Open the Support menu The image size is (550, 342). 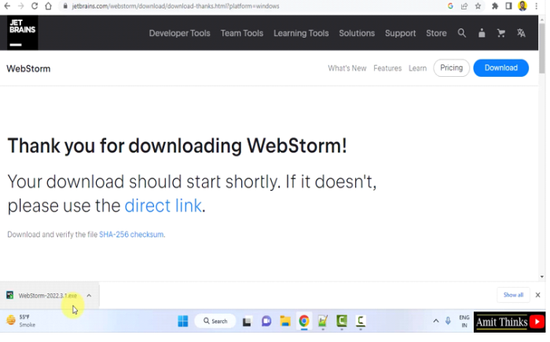(x=400, y=33)
